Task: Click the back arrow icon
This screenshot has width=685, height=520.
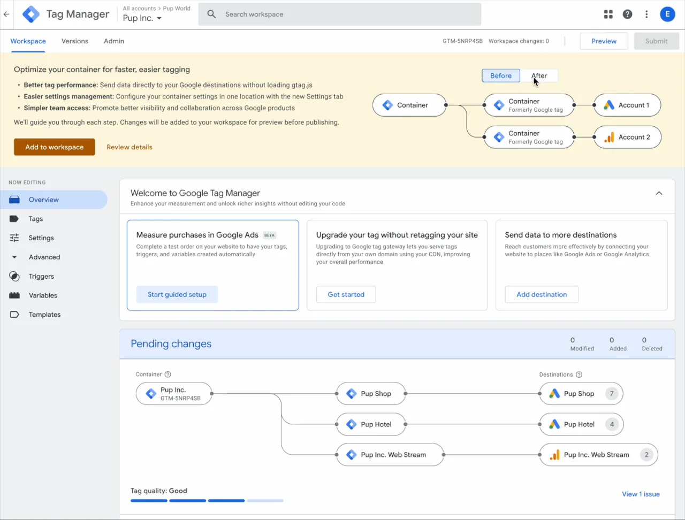Action: pyautogui.click(x=6, y=14)
